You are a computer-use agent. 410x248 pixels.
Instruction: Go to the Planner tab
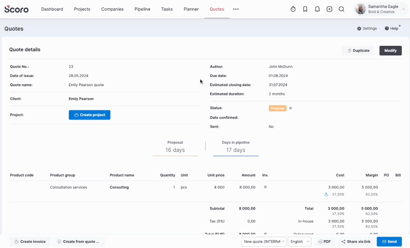click(191, 9)
